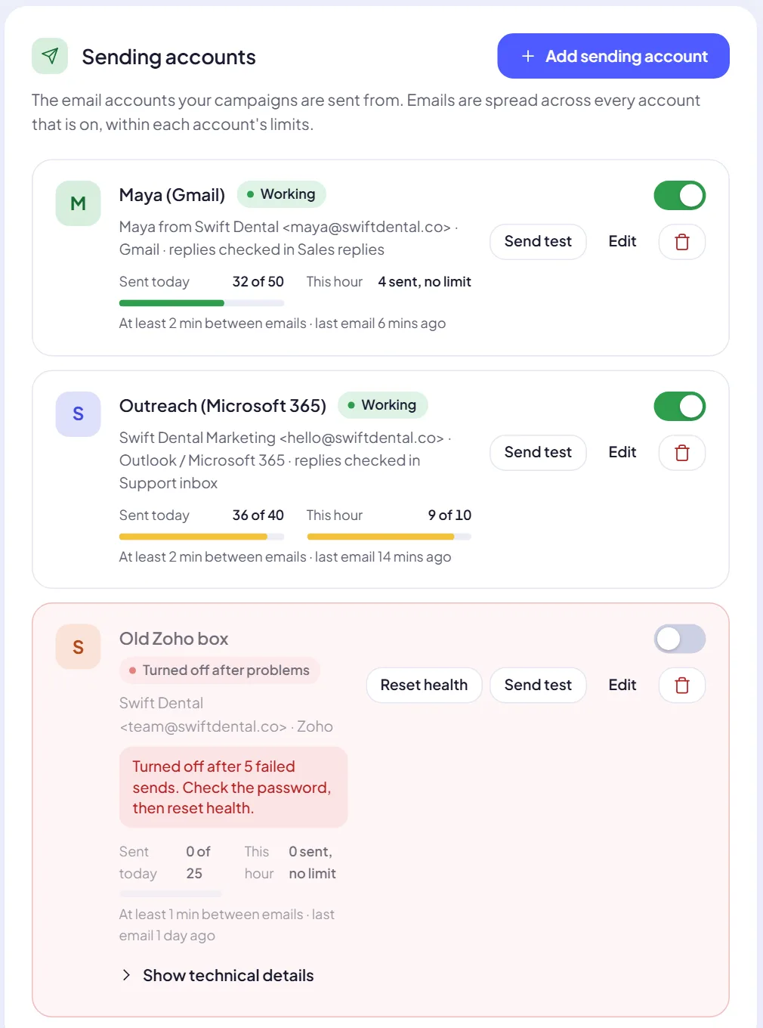Disable the Outreach (Microsoft 365) toggle
This screenshot has width=763, height=1028.
[x=680, y=407]
